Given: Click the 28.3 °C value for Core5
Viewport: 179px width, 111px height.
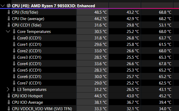Looking at the screenshot, I should tap(101, 70).
